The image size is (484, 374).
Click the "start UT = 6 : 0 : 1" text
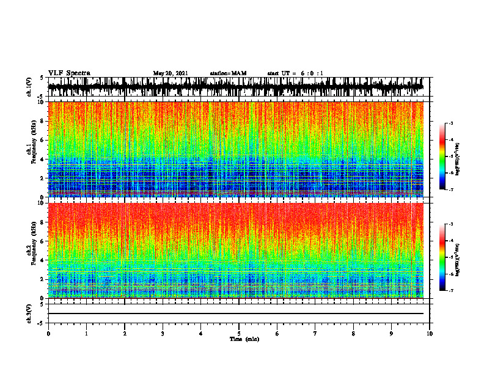295,73
